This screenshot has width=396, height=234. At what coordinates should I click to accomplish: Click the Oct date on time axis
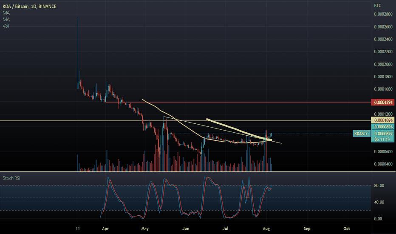tap(347, 229)
